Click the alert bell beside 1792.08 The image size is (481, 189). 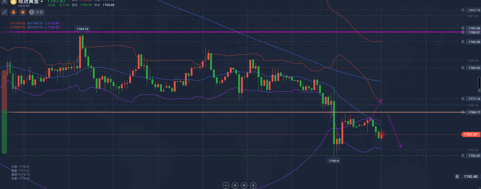point(463,42)
